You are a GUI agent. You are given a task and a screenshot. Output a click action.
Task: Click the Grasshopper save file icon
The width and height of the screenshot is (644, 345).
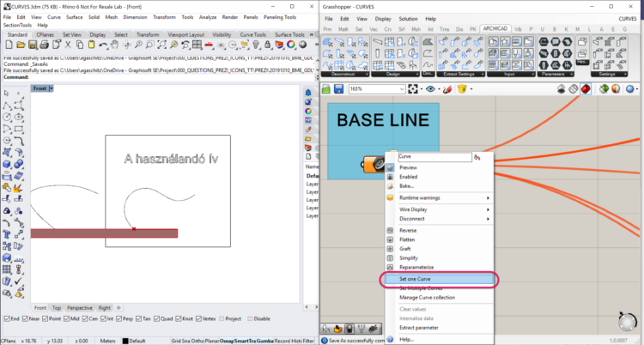(339, 88)
